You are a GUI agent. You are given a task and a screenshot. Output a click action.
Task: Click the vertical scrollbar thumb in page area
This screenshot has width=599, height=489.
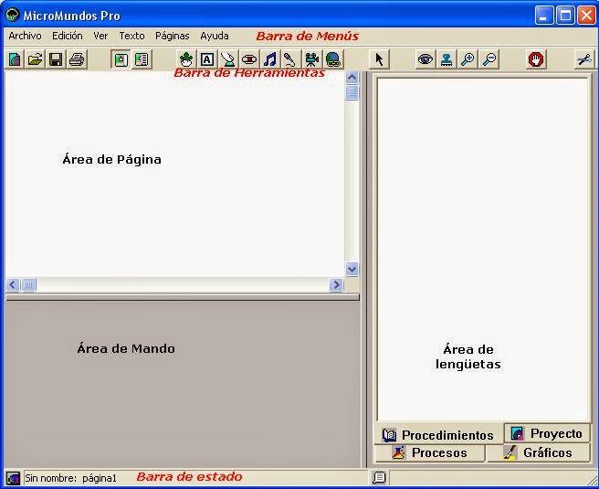pos(352,93)
